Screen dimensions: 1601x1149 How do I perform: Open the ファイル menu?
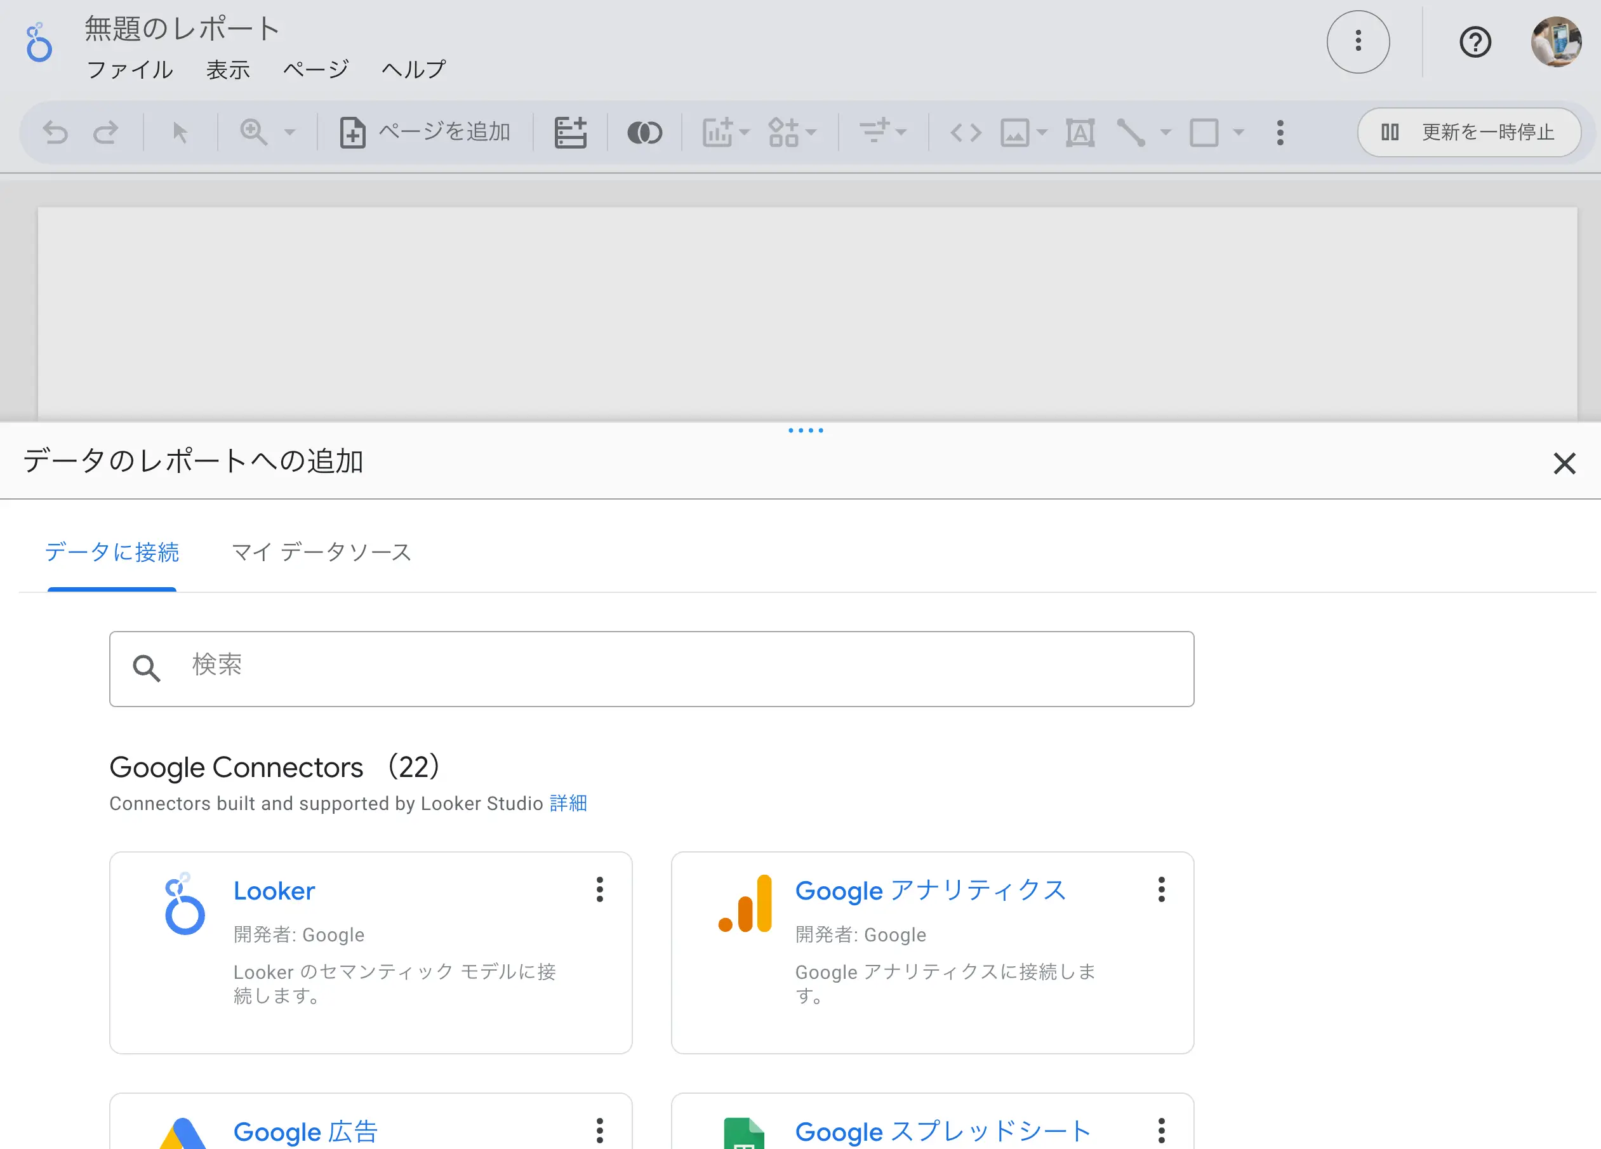pyautogui.click(x=130, y=69)
